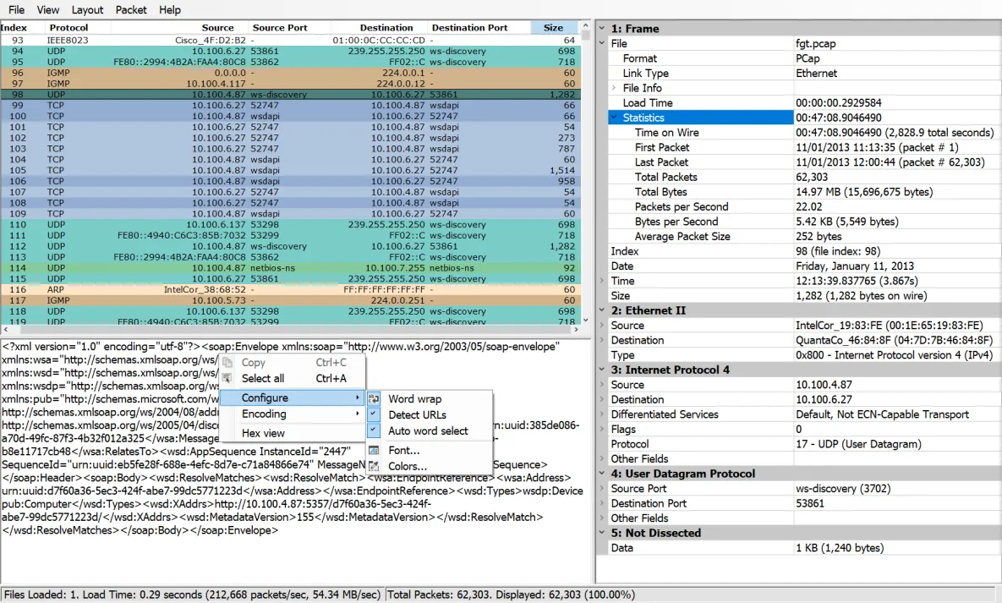Select packet 96 IGMP row

pyautogui.click(x=290, y=72)
